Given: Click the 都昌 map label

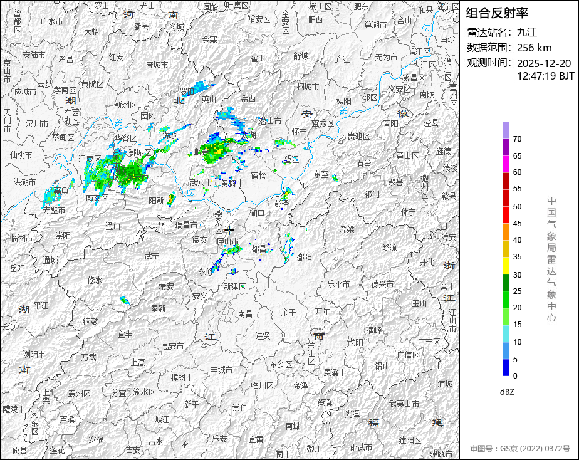Looking at the screenshot, I should point(259,249).
